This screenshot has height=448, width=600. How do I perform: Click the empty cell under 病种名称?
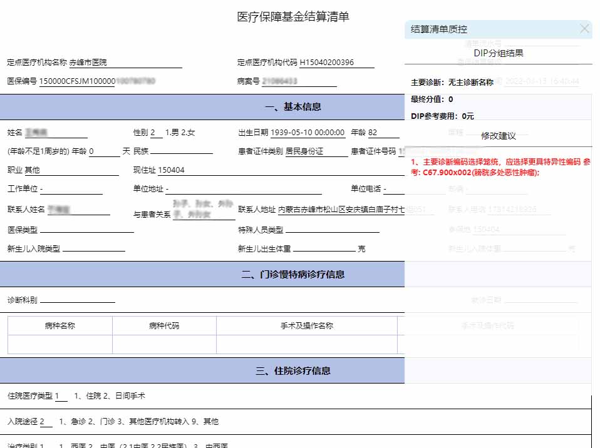click(x=60, y=344)
